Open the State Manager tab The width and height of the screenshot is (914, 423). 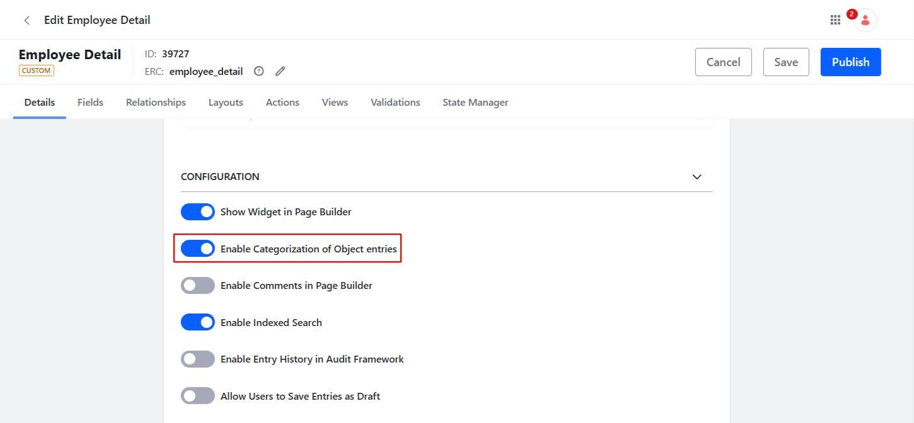(475, 102)
